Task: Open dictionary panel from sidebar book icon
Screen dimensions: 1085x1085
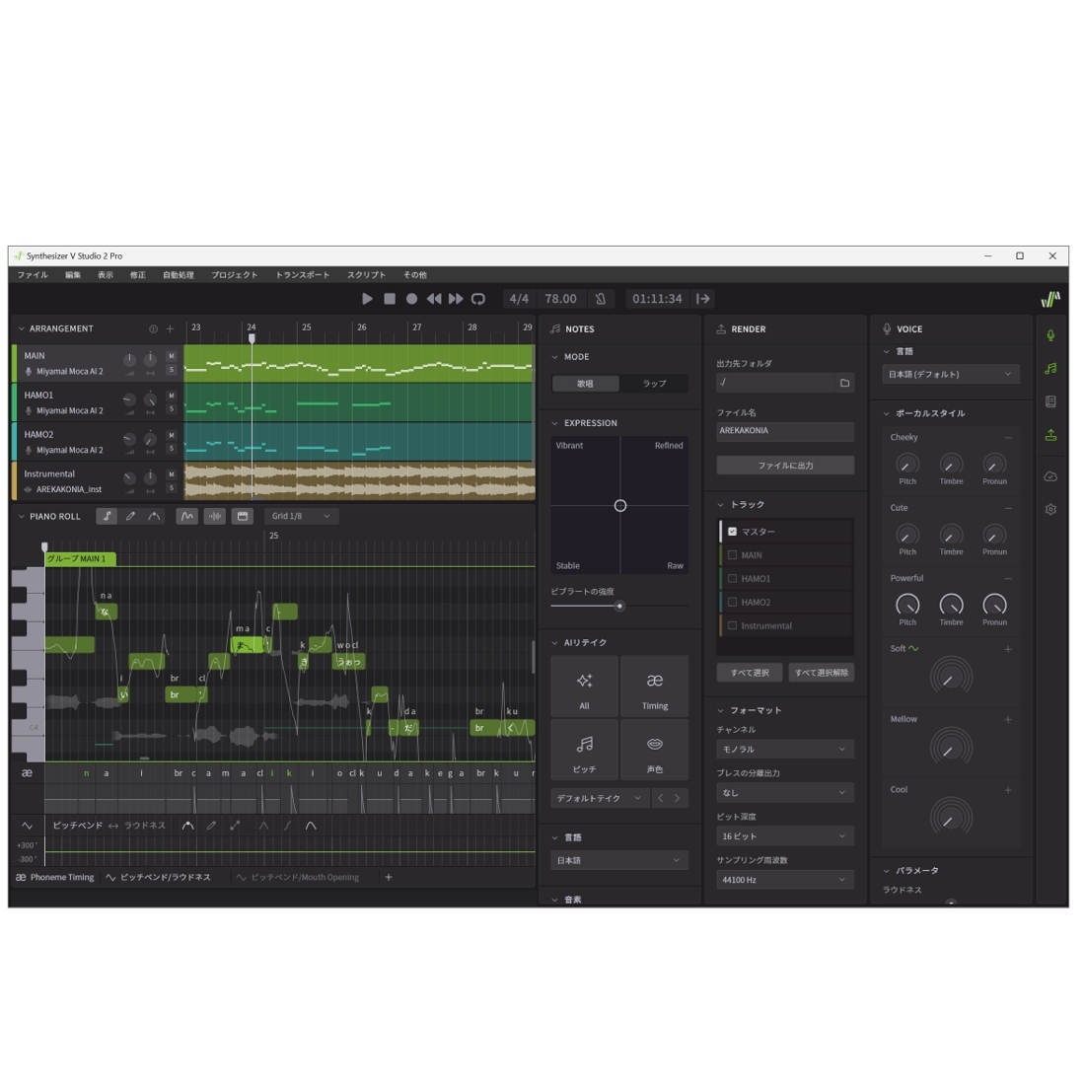Action: (1050, 402)
